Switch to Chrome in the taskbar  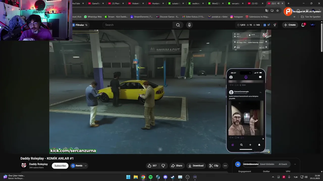(x=143, y=177)
